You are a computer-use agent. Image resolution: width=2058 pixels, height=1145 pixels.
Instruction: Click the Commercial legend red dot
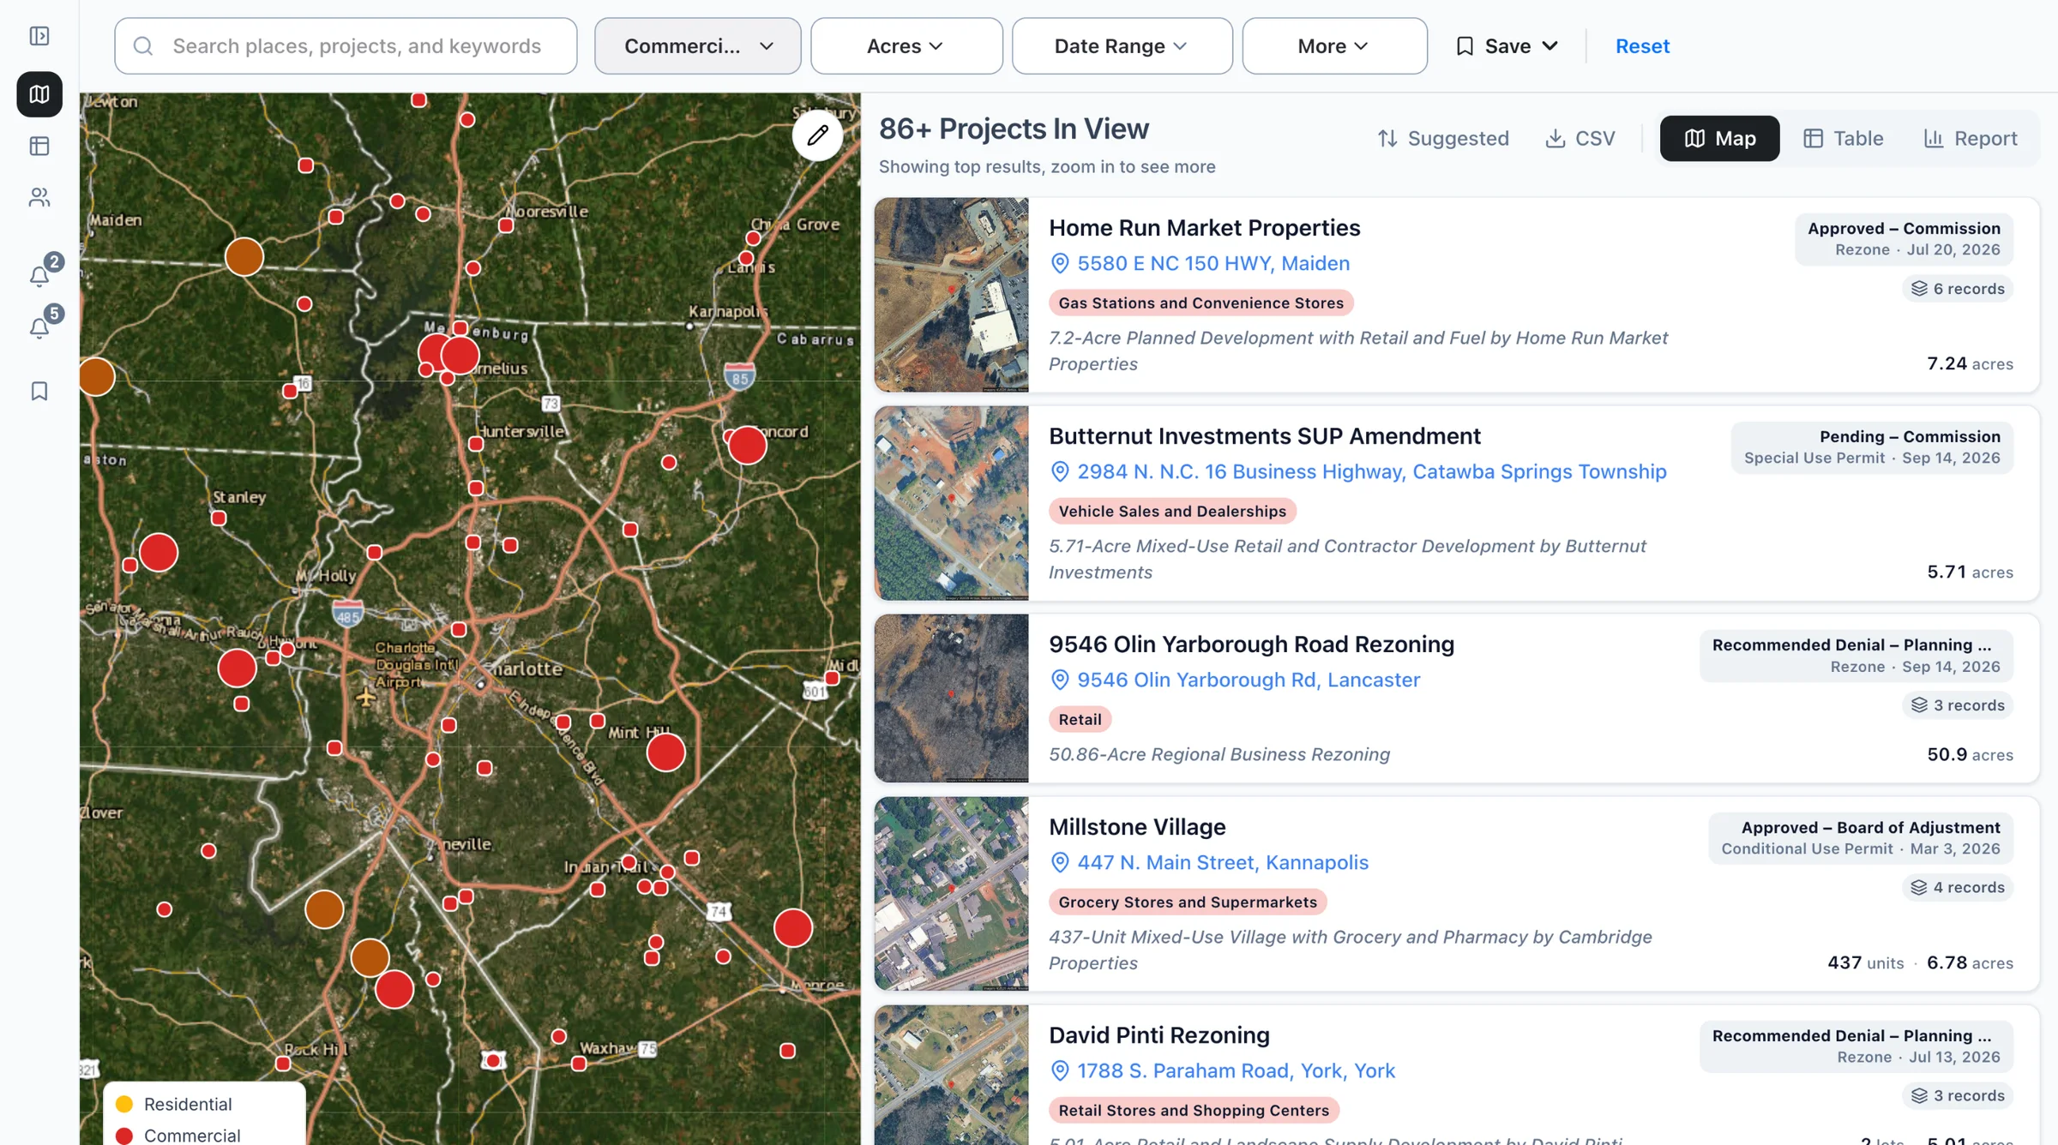[124, 1136]
